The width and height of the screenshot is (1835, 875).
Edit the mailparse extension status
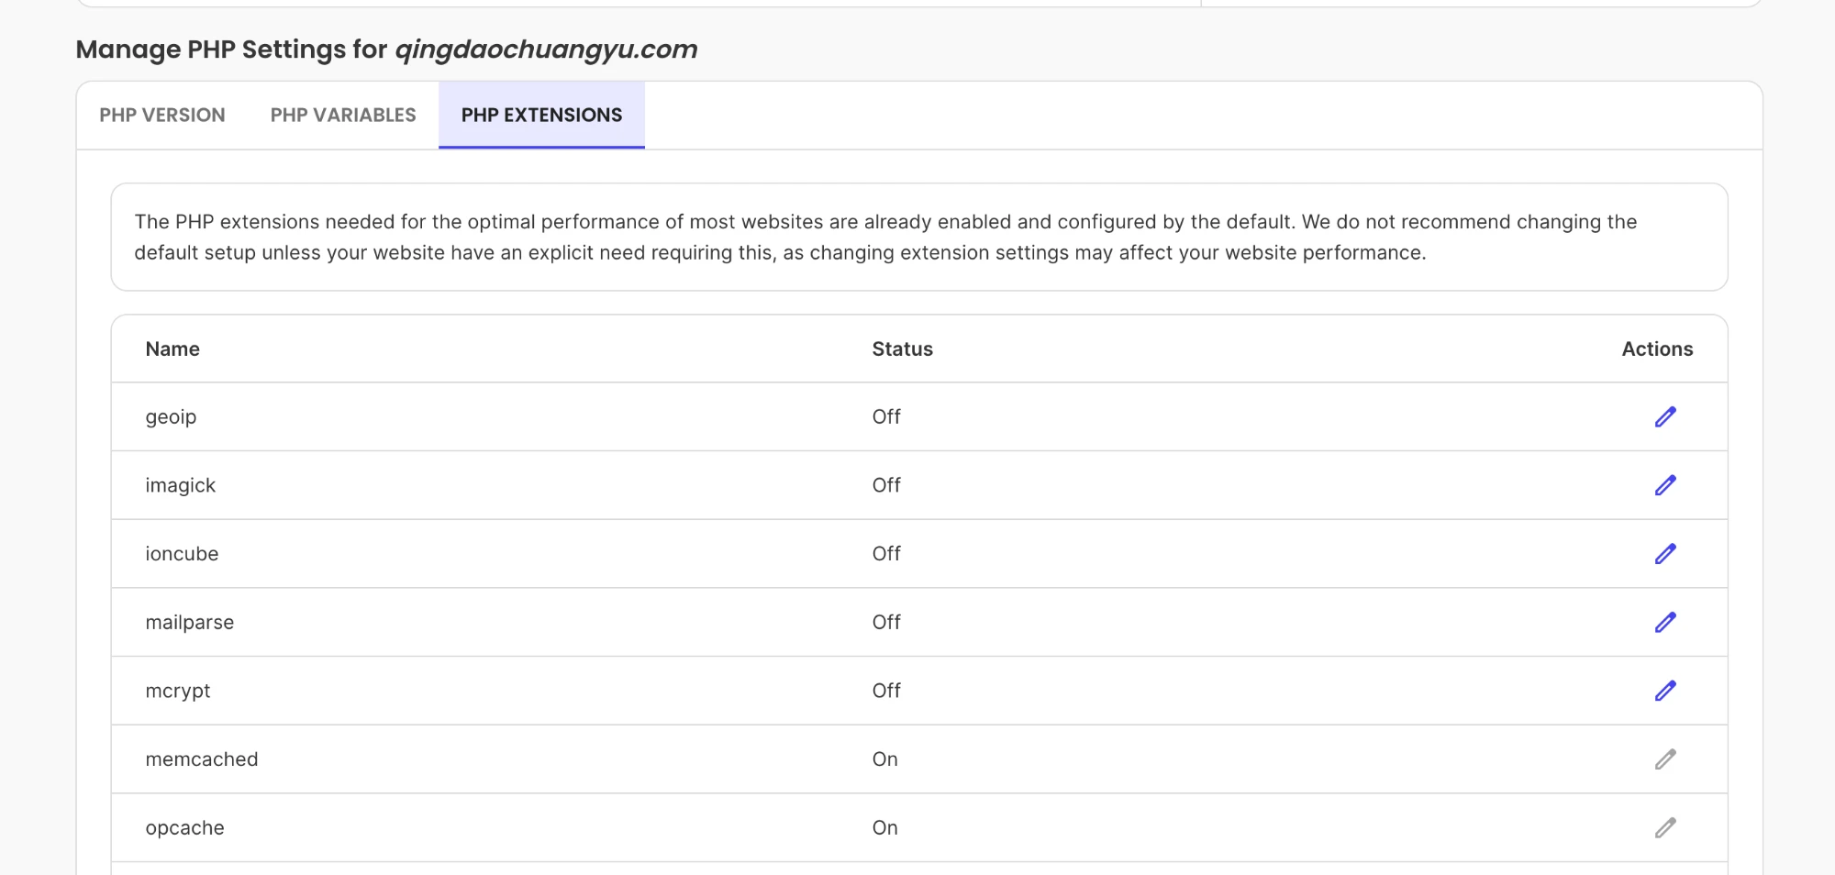[1665, 622]
